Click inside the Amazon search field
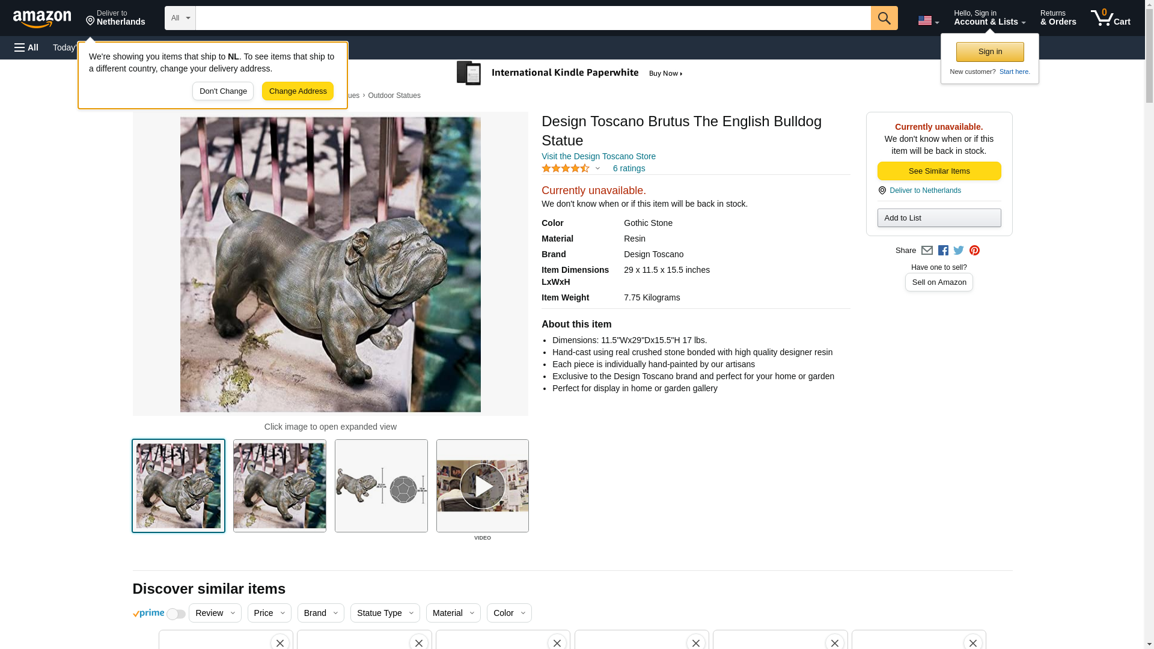This screenshot has height=649, width=1154. click(x=533, y=18)
